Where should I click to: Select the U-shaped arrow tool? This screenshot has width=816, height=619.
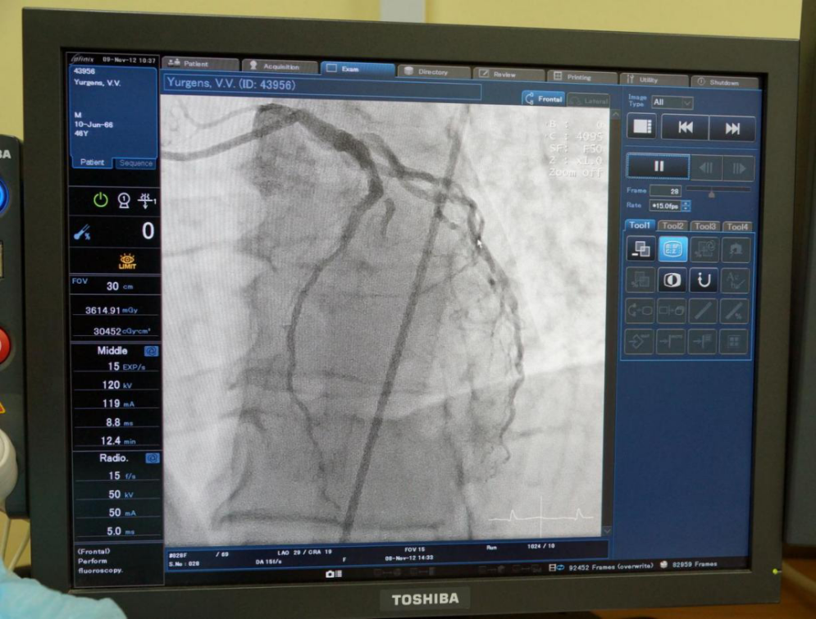pos(704,280)
